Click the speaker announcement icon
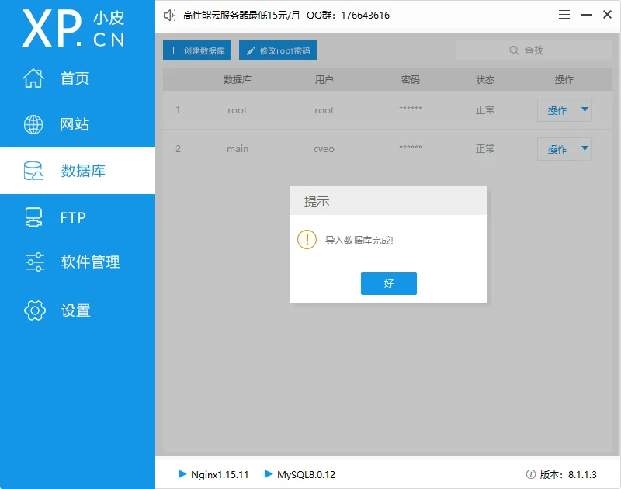Image resolution: width=621 pixels, height=489 pixels. pyautogui.click(x=170, y=16)
